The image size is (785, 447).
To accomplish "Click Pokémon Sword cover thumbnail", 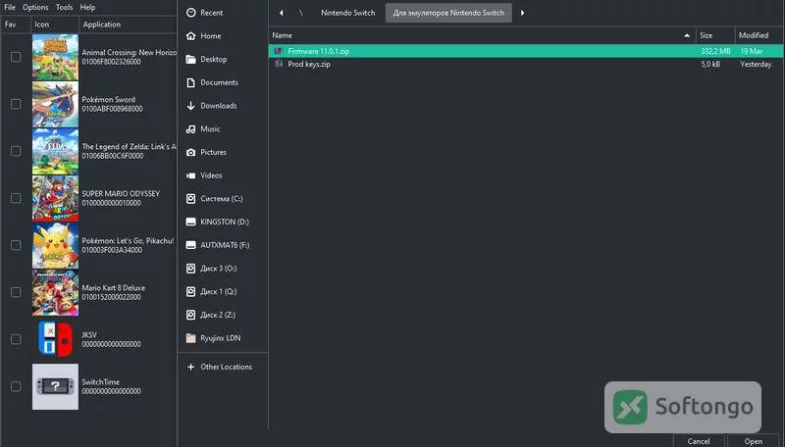I will [55, 104].
